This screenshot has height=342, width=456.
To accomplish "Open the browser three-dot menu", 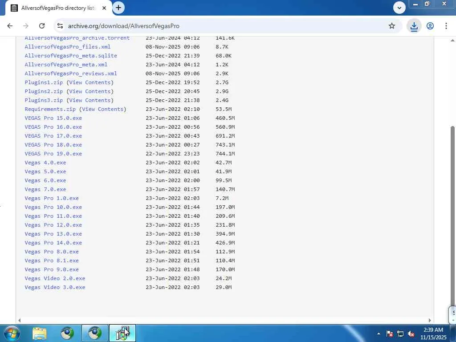I will (x=446, y=26).
